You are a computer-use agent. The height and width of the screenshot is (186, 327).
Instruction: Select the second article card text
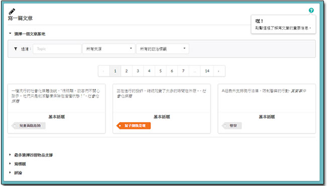coord(161,93)
